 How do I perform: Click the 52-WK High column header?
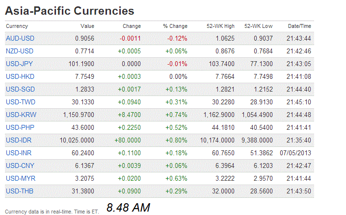point(220,26)
